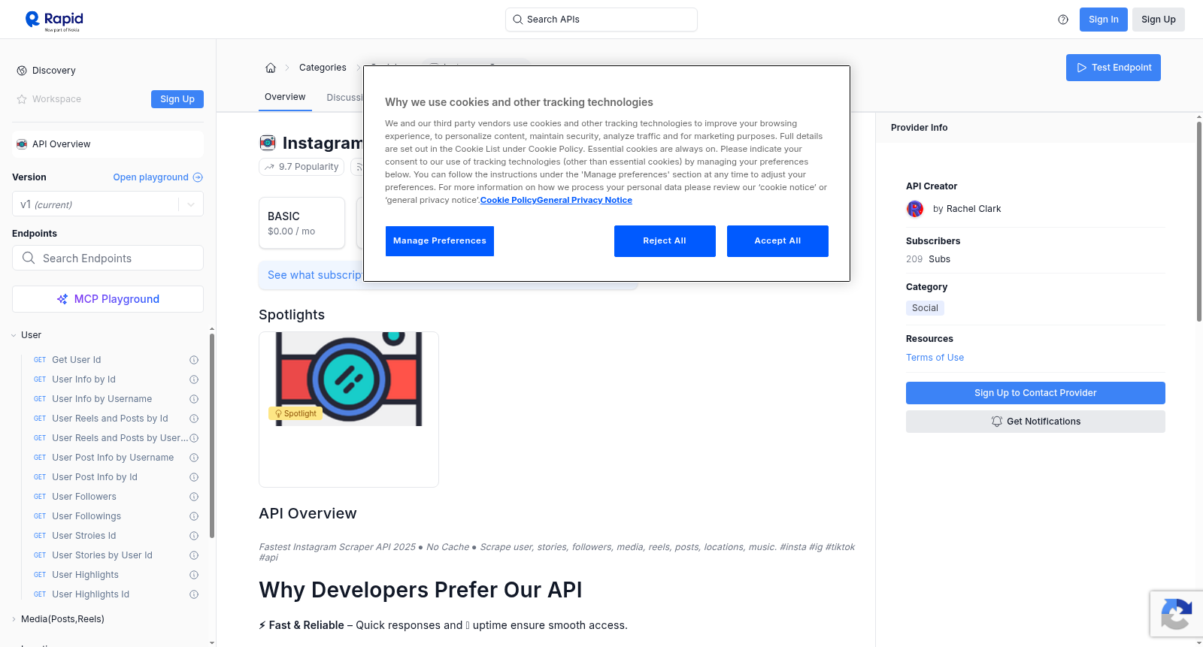Open the Get User Id endpoint
This screenshot has height=647, width=1203.
[x=76, y=360]
